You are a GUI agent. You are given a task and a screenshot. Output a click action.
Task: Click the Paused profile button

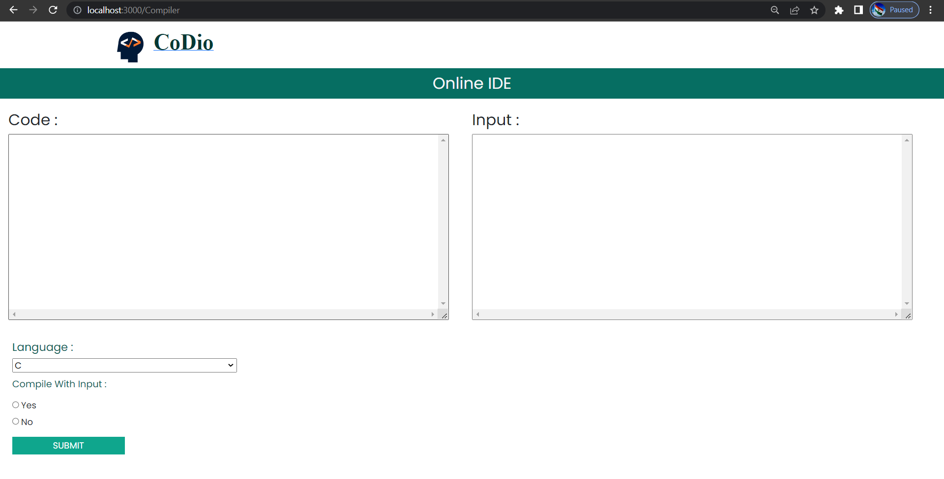894,10
